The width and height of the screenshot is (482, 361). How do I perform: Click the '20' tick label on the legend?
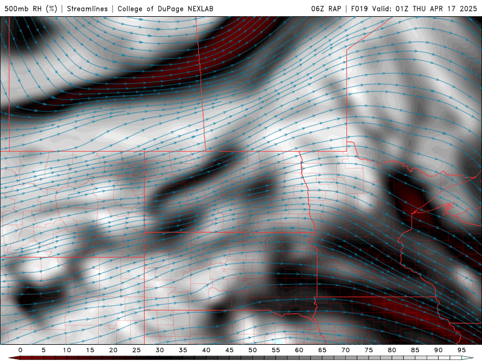[113, 350]
